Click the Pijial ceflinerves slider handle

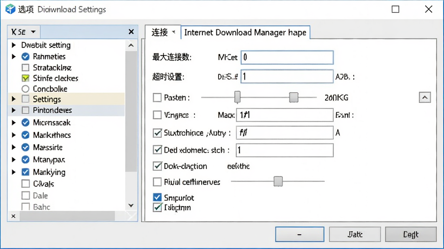pyautogui.click(x=278, y=181)
